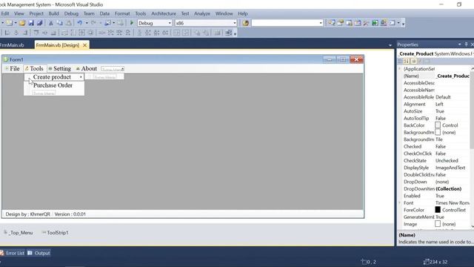Click the Undo arrow icon
The width and height of the screenshot is (474, 267).
pos(79,23)
